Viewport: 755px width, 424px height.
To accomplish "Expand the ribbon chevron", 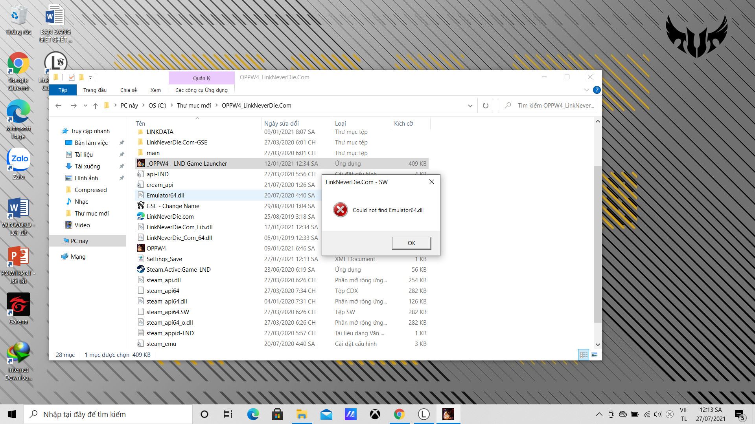I will tap(586, 90).
